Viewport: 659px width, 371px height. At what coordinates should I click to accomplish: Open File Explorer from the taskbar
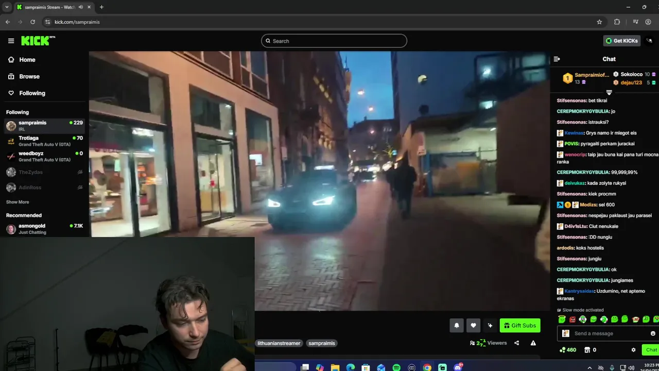pos(335,367)
